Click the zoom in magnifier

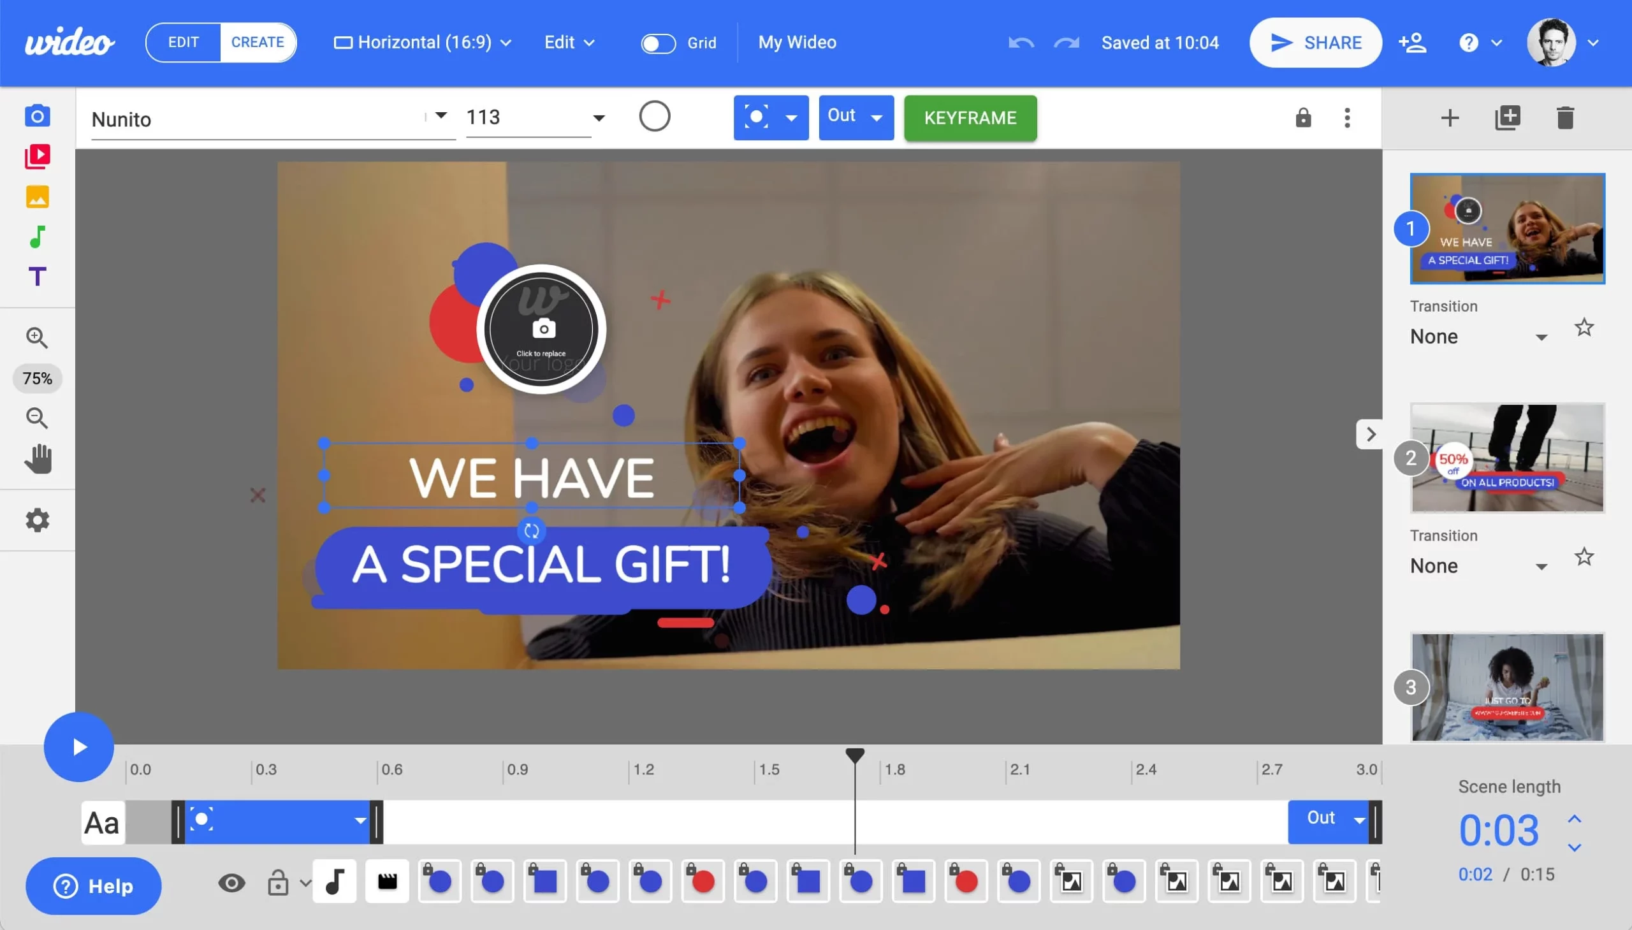click(37, 337)
